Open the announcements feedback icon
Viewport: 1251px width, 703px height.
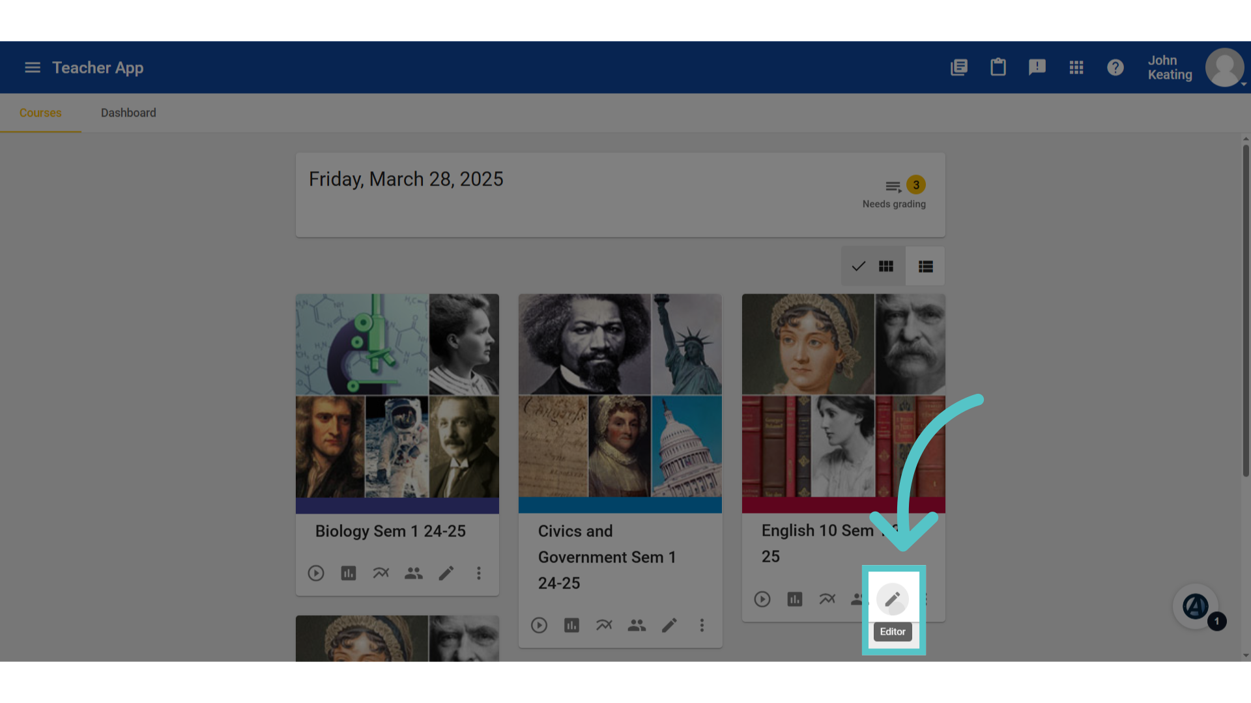point(1037,68)
